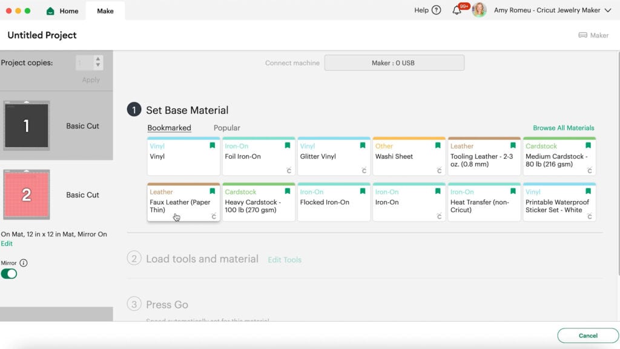Open the Help question mark icon

click(x=436, y=10)
